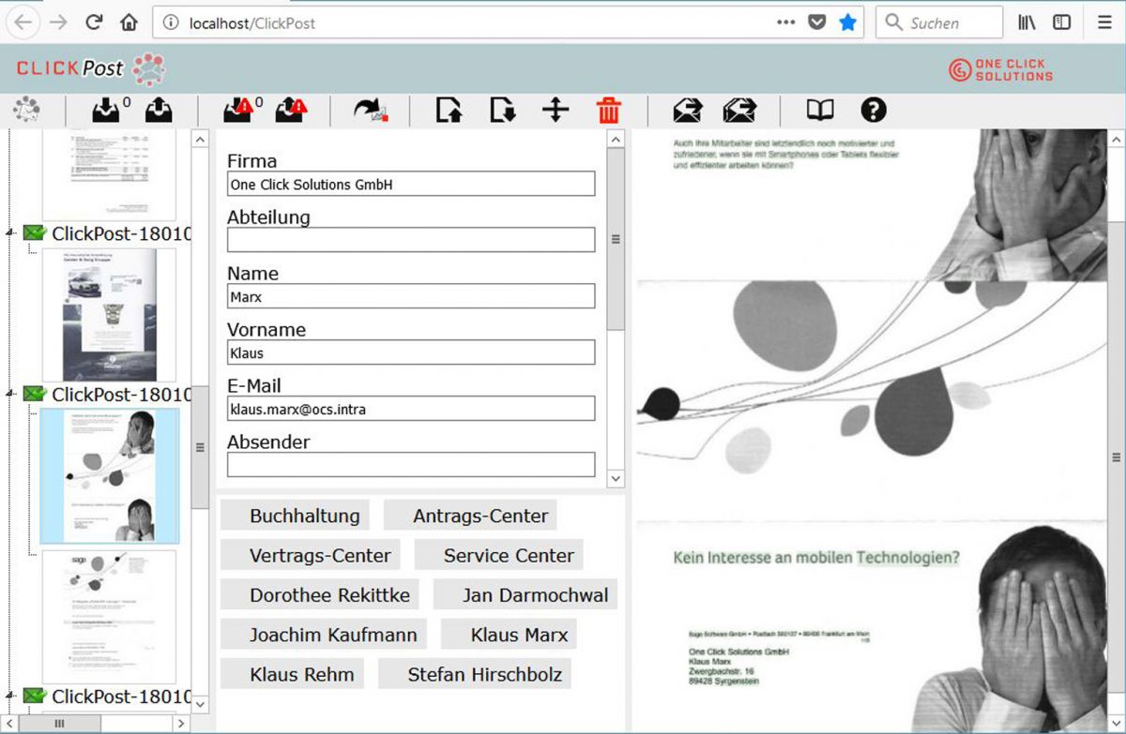Reload the page

94,22
